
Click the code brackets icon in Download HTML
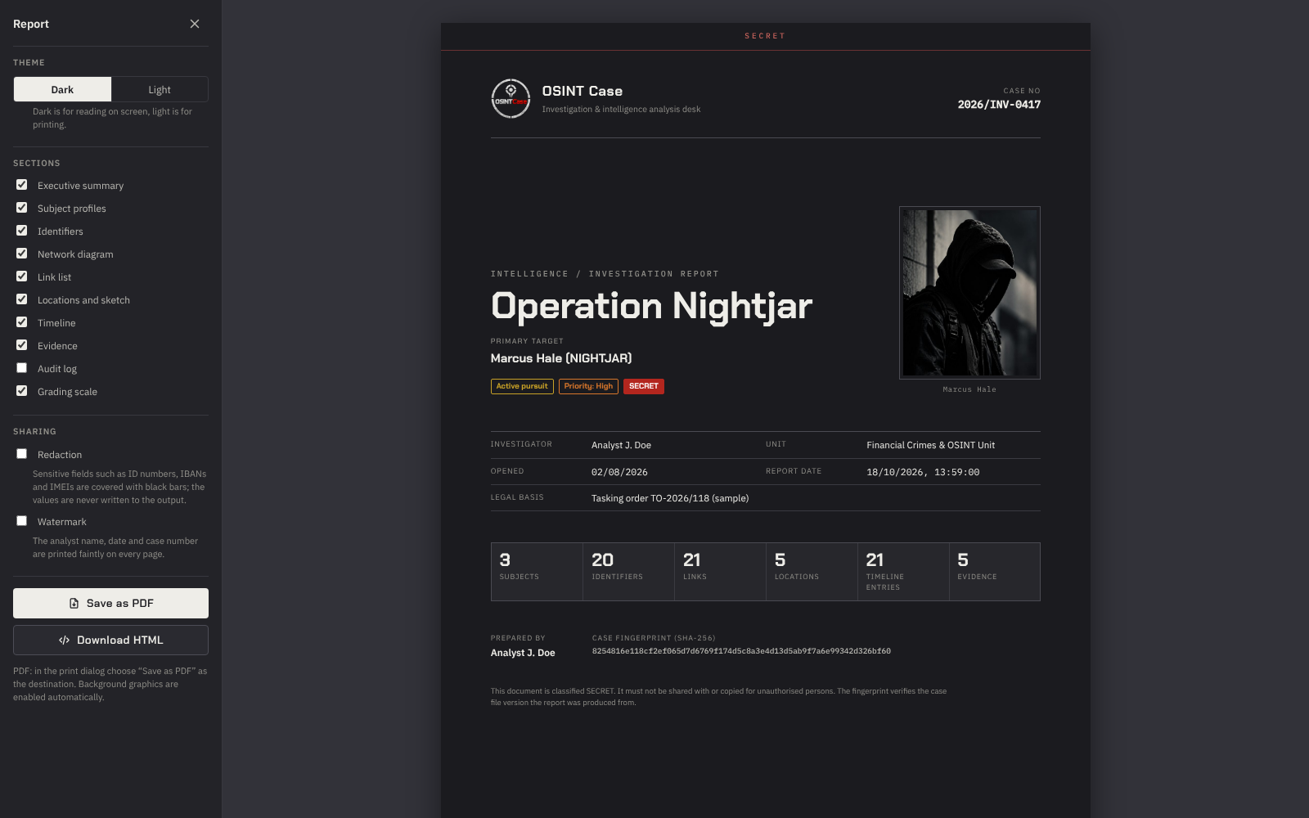point(64,640)
